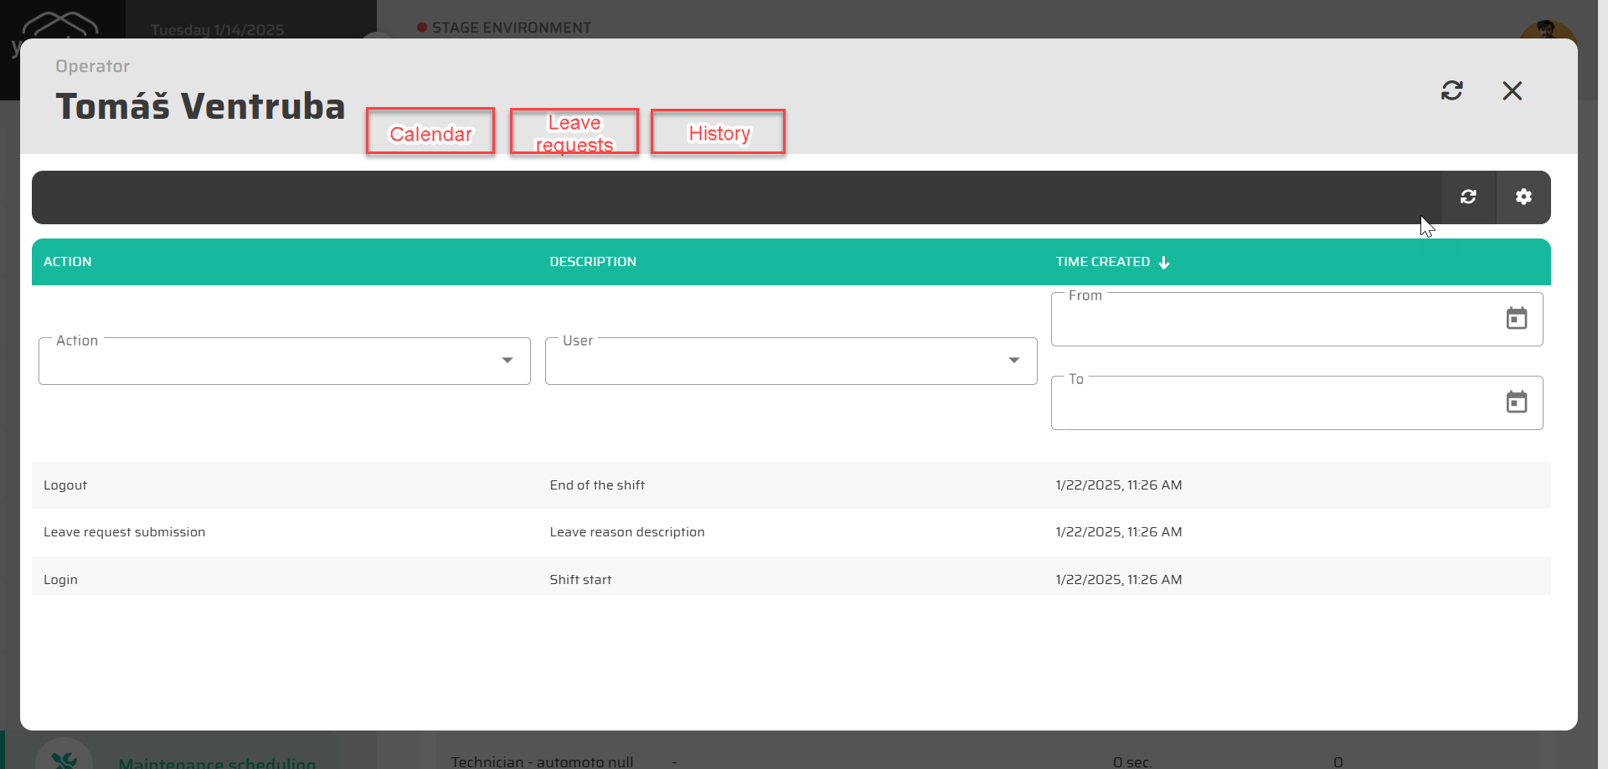1608x769 pixels.
Task: Switch to the Calendar tab
Action: pos(430,132)
